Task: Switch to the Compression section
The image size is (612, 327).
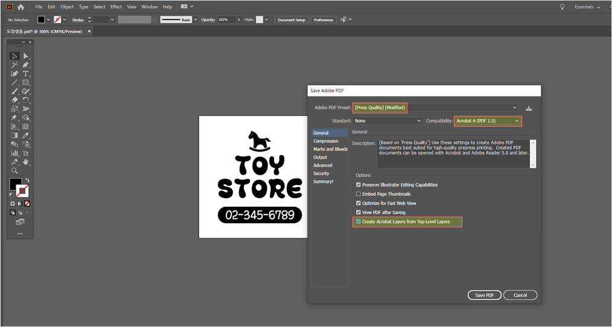Action: point(326,141)
